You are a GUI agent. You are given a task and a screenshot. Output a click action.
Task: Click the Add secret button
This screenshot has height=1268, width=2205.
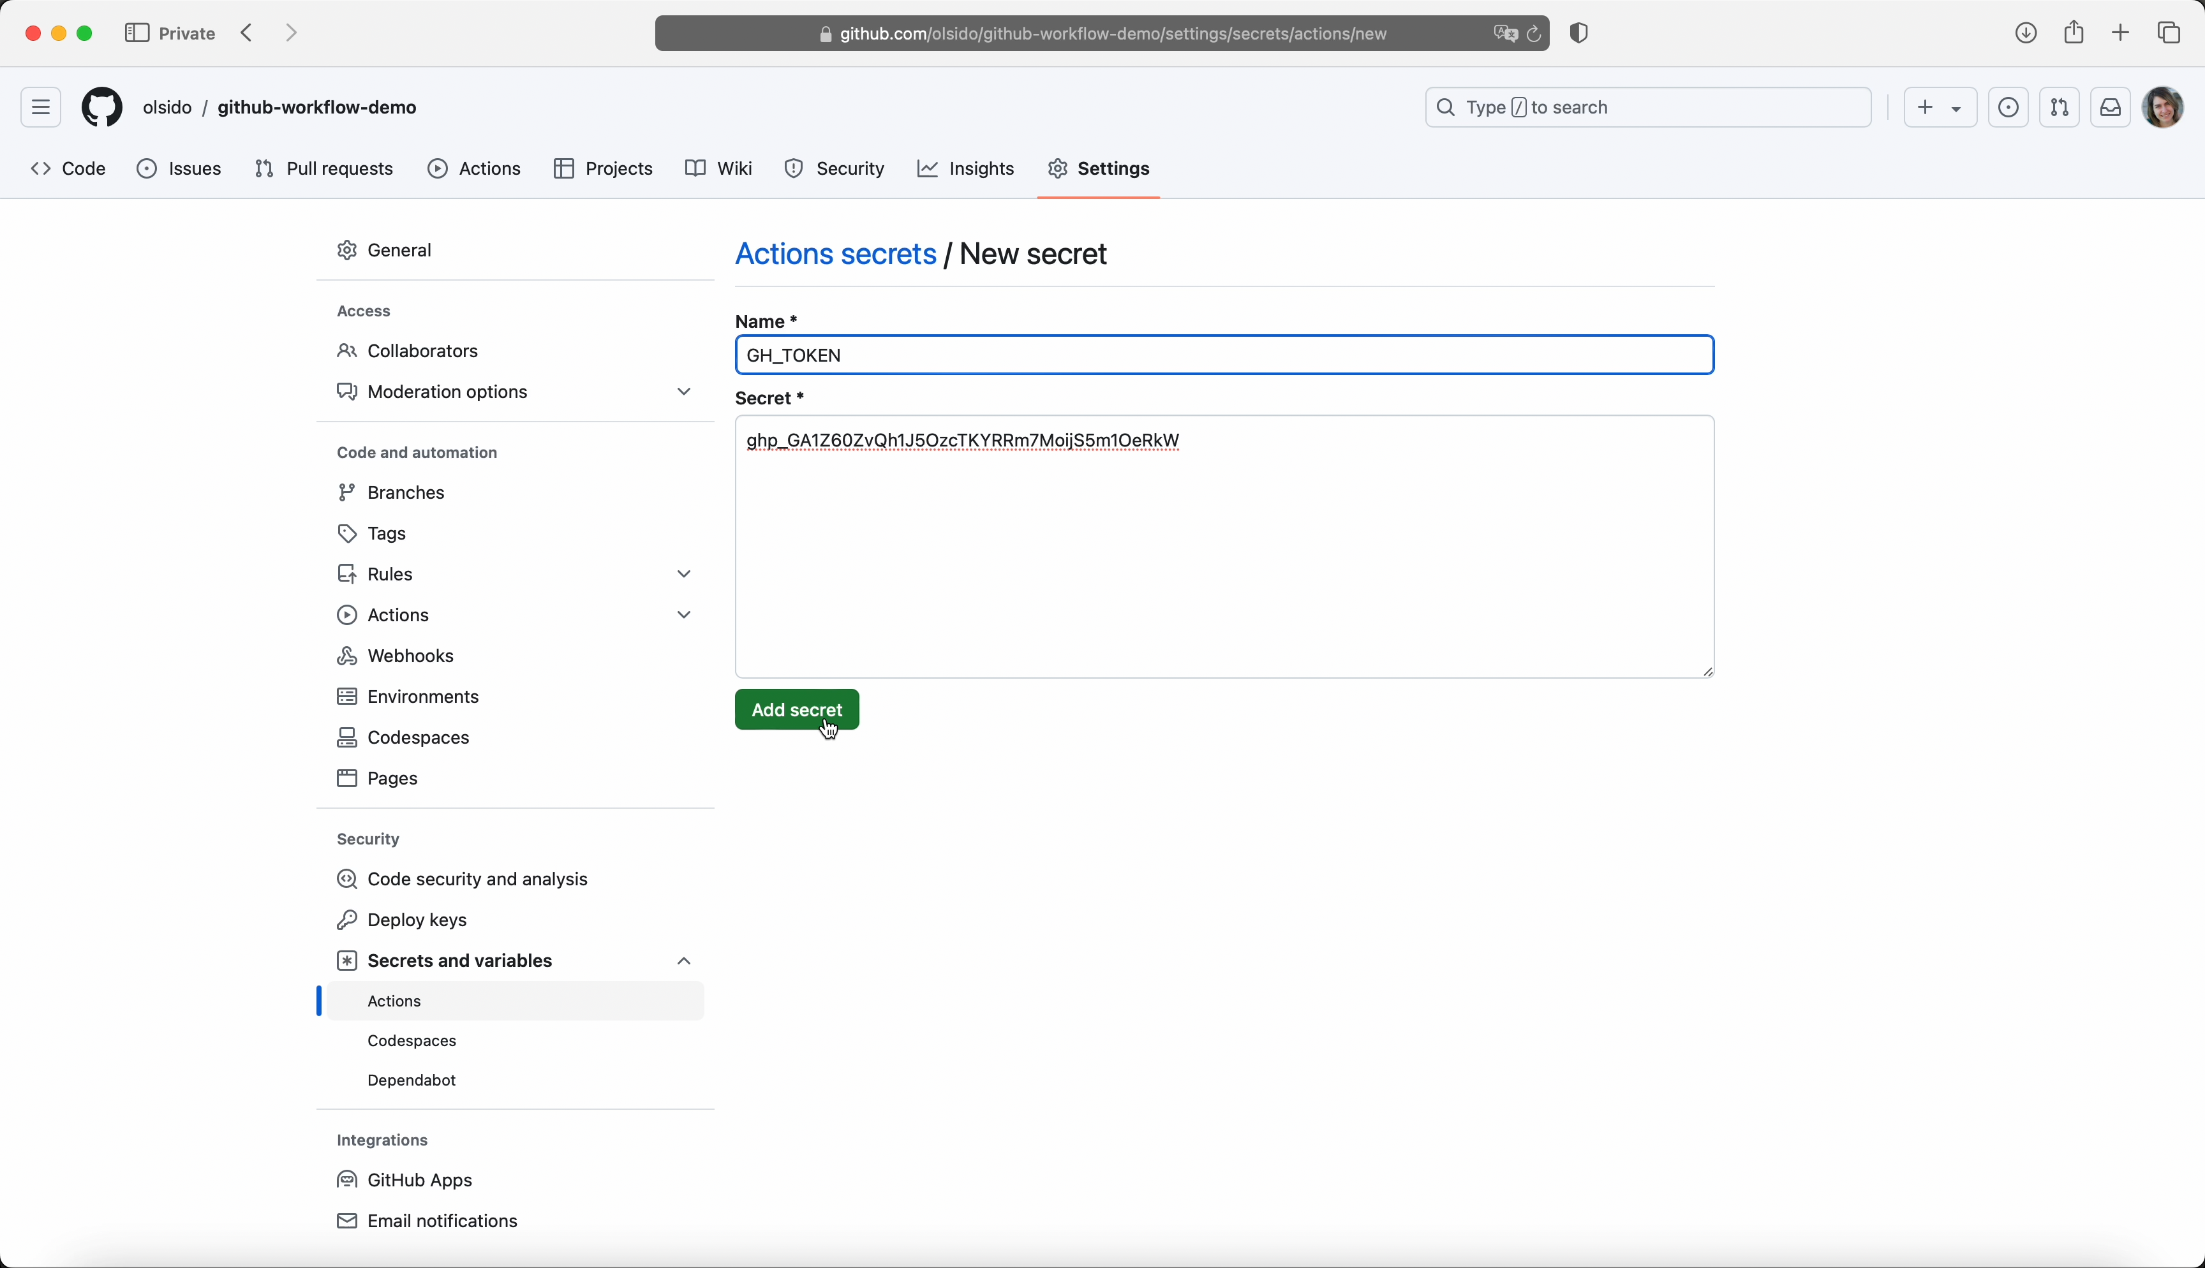tap(796, 710)
